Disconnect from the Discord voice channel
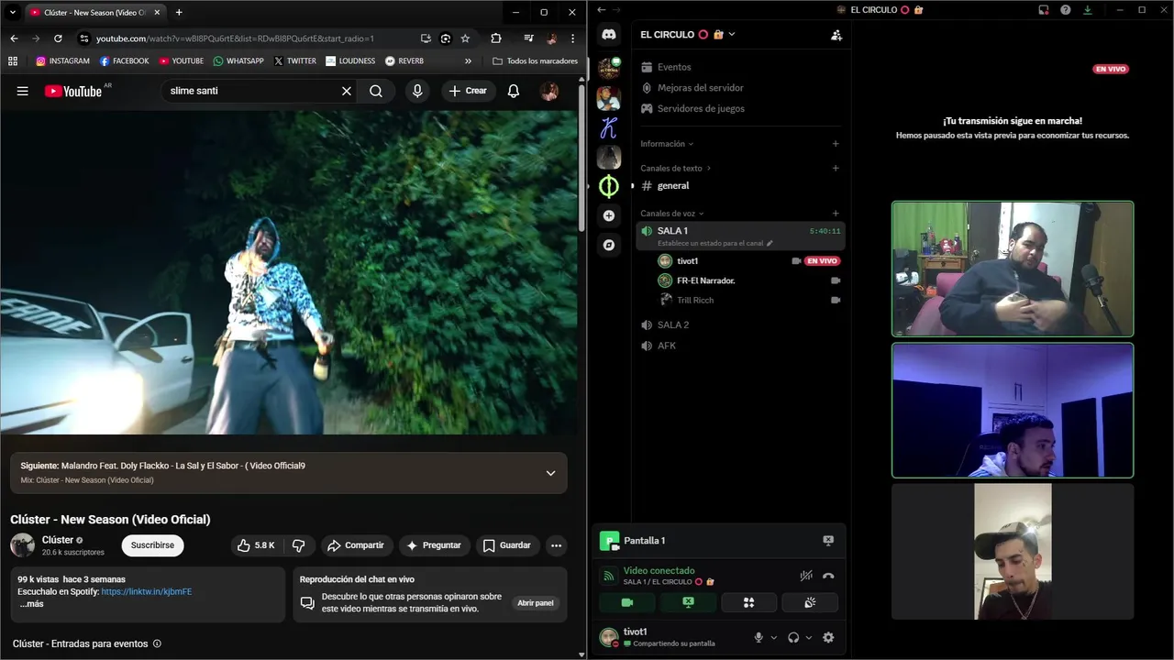1174x660 pixels. tap(828, 576)
